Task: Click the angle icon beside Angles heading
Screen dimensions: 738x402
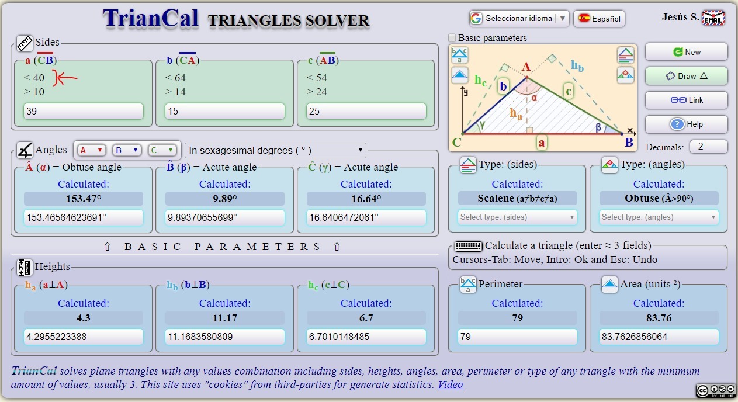Action: pyautogui.click(x=25, y=150)
